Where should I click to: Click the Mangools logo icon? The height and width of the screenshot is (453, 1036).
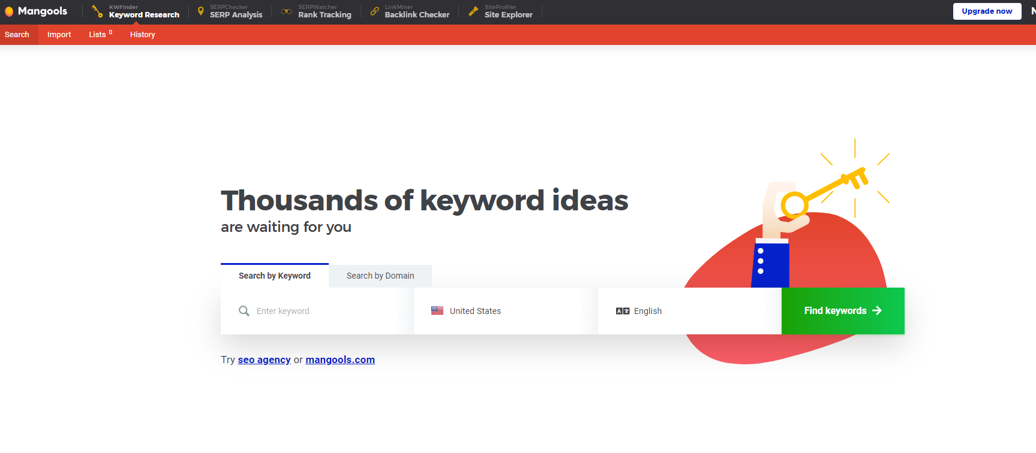pos(9,11)
